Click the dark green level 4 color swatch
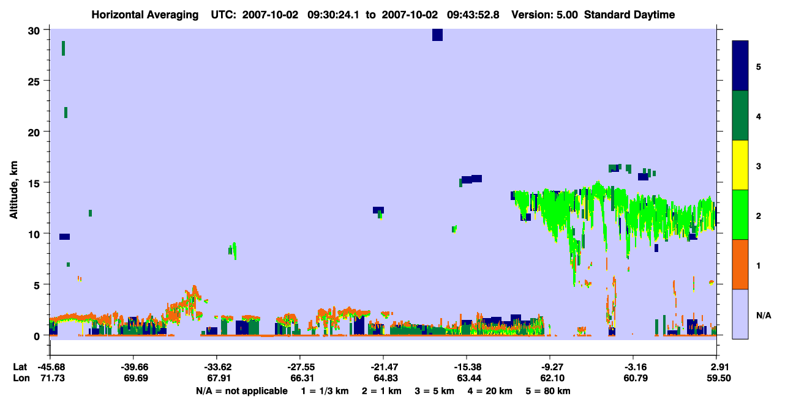Image resolution: width=796 pixels, height=408 pixels. click(x=740, y=116)
